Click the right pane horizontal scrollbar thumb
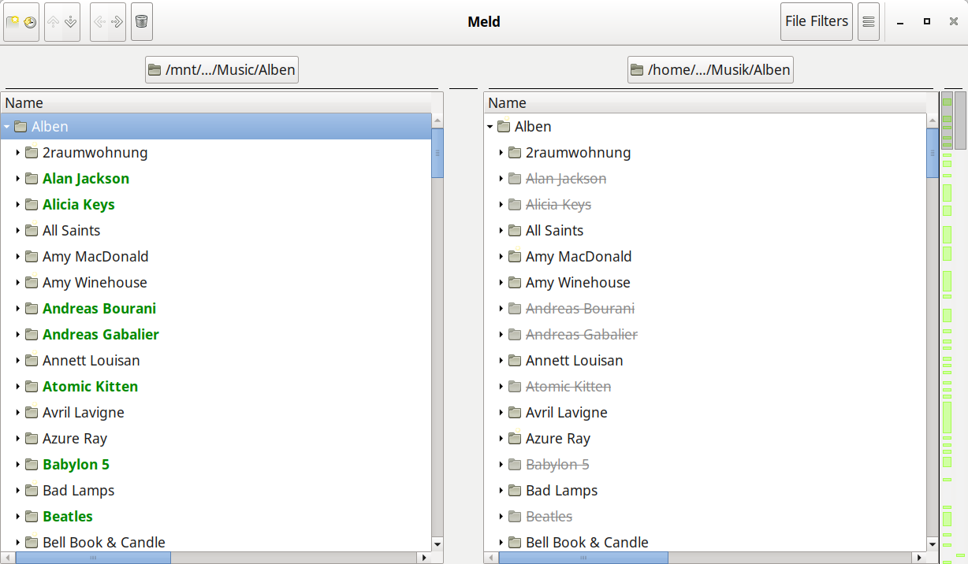This screenshot has height=564, width=968. pos(583,558)
